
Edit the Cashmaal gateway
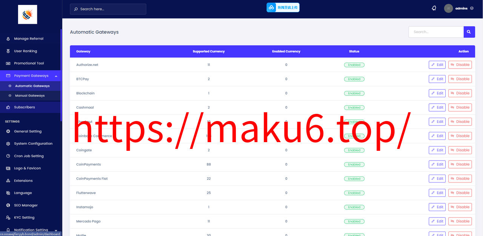(437, 107)
